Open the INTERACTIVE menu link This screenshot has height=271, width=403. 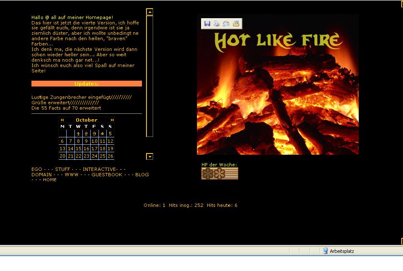pyautogui.click(x=100, y=169)
